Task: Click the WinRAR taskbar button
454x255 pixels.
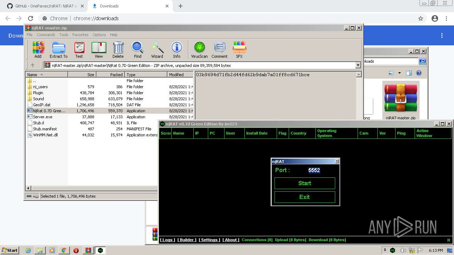Action: [x=88, y=250]
